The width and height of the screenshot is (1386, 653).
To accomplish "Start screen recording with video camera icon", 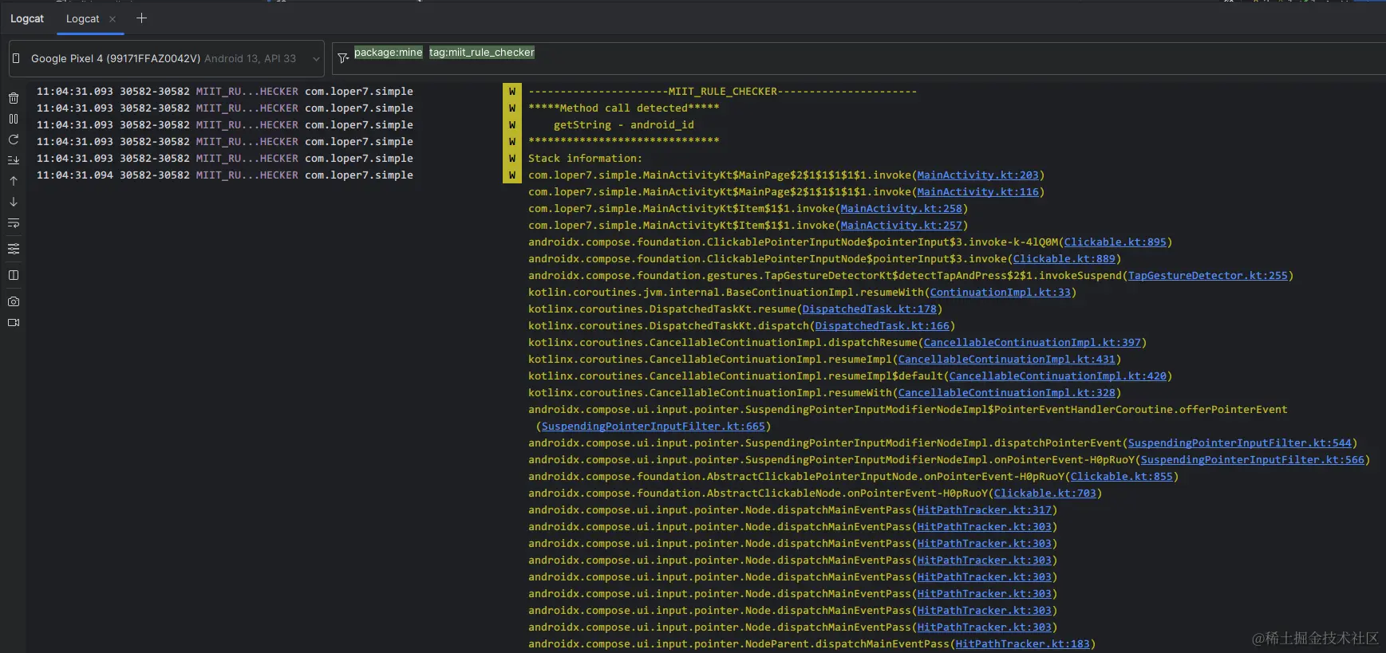I will click(14, 323).
